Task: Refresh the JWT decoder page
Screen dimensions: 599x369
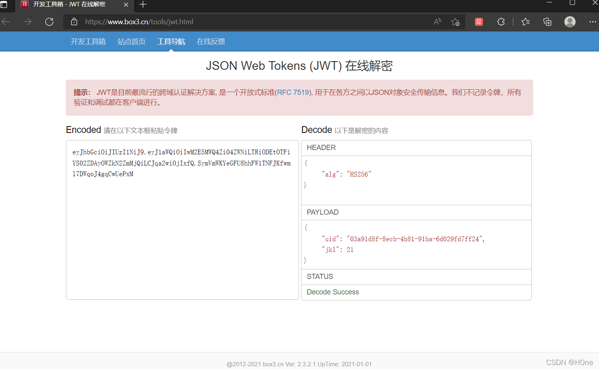Action: coord(49,22)
